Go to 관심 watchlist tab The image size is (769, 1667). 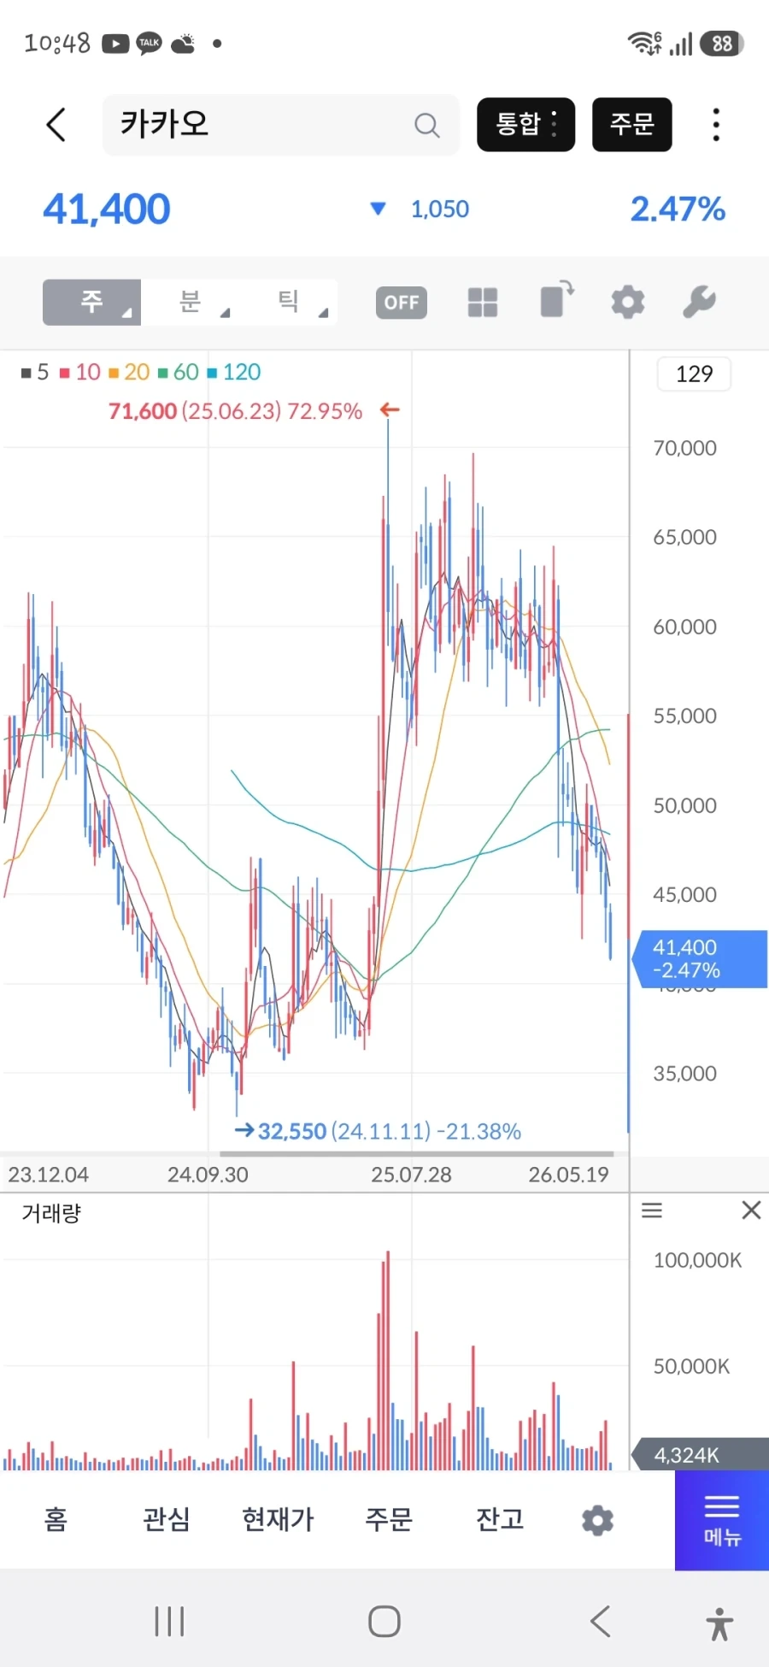pos(166,1519)
